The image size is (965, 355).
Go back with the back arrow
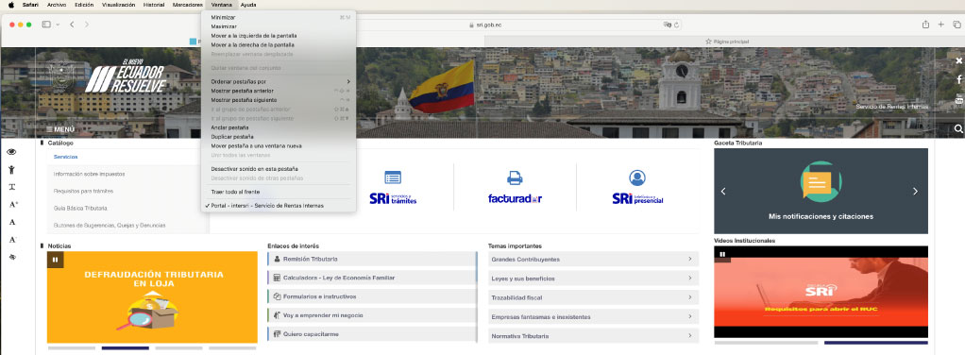[x=72, y=25]
